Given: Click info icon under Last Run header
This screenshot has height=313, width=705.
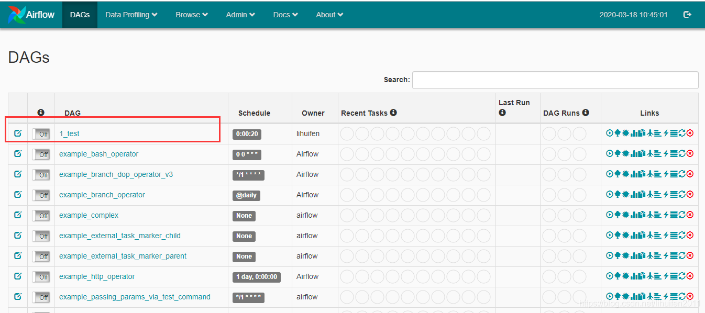Looking at the screenshot, I should coord(502,113).
